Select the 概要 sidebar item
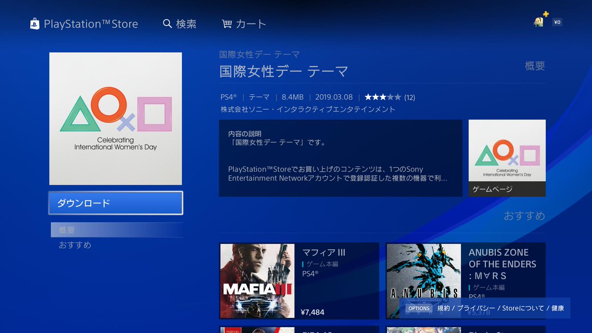Screen dimensions: 592x333 coord(117,230)
